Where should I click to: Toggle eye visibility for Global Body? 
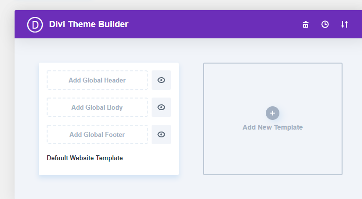click(x=161, y=107)
